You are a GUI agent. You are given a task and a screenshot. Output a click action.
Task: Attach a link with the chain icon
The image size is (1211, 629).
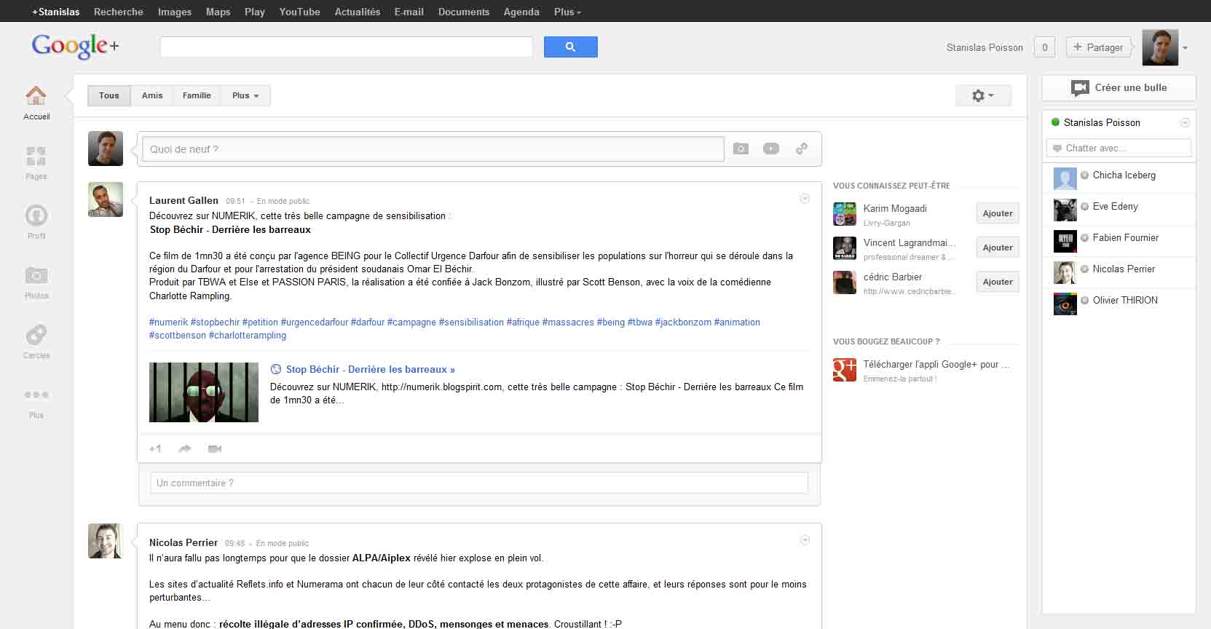802,149
